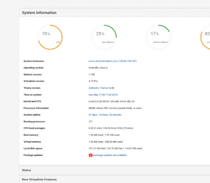
Task: Click the 70% CPU percentage text
Action: tap(46, 34)
